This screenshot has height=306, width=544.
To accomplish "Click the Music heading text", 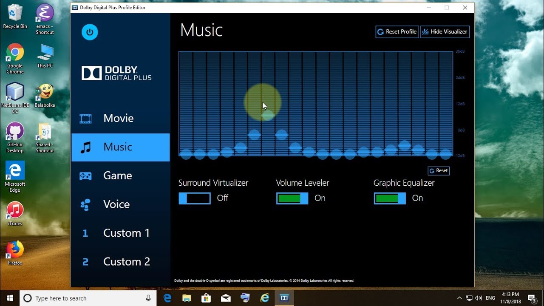I will pyautogui.click(x=201, y=30).
